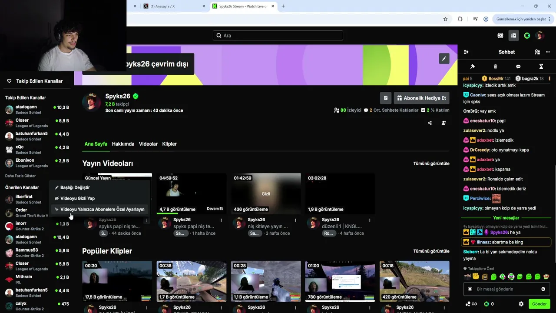The image size is (556, 313).
Task: Click the Takip Edilen Kanallar heart header
Action: click(35, 81)
